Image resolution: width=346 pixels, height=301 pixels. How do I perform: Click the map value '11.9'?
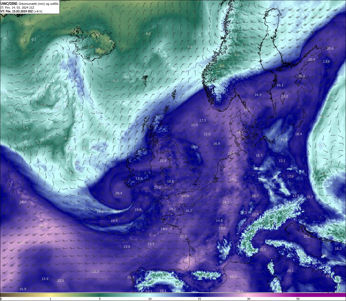point(284,140)
